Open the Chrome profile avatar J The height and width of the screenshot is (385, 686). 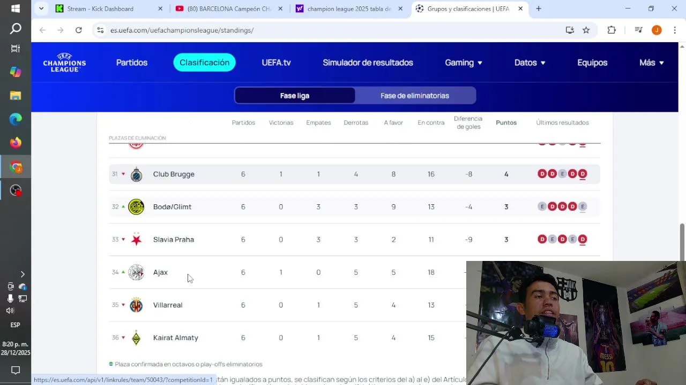click(x=657, y=30)
